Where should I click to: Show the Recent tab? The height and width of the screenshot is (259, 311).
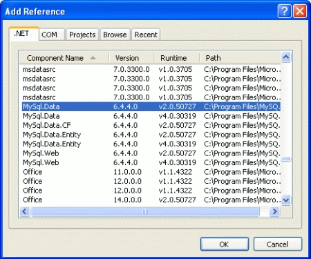pyautogui.click(x=146, y=35)
